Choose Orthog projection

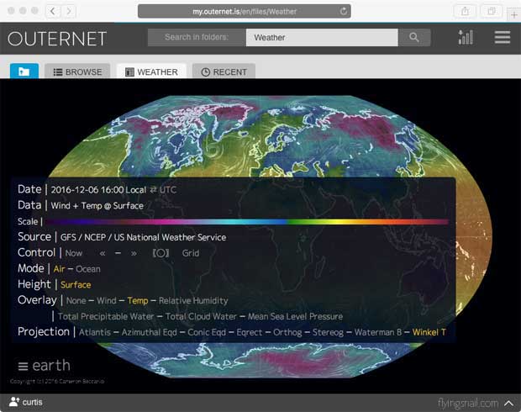tap(287, 332)
